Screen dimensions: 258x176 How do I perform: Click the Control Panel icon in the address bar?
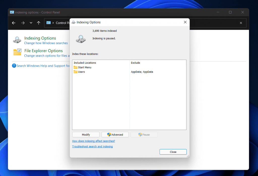coord(49,23)
